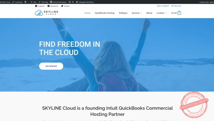Open the New content menu

point(33,2)
